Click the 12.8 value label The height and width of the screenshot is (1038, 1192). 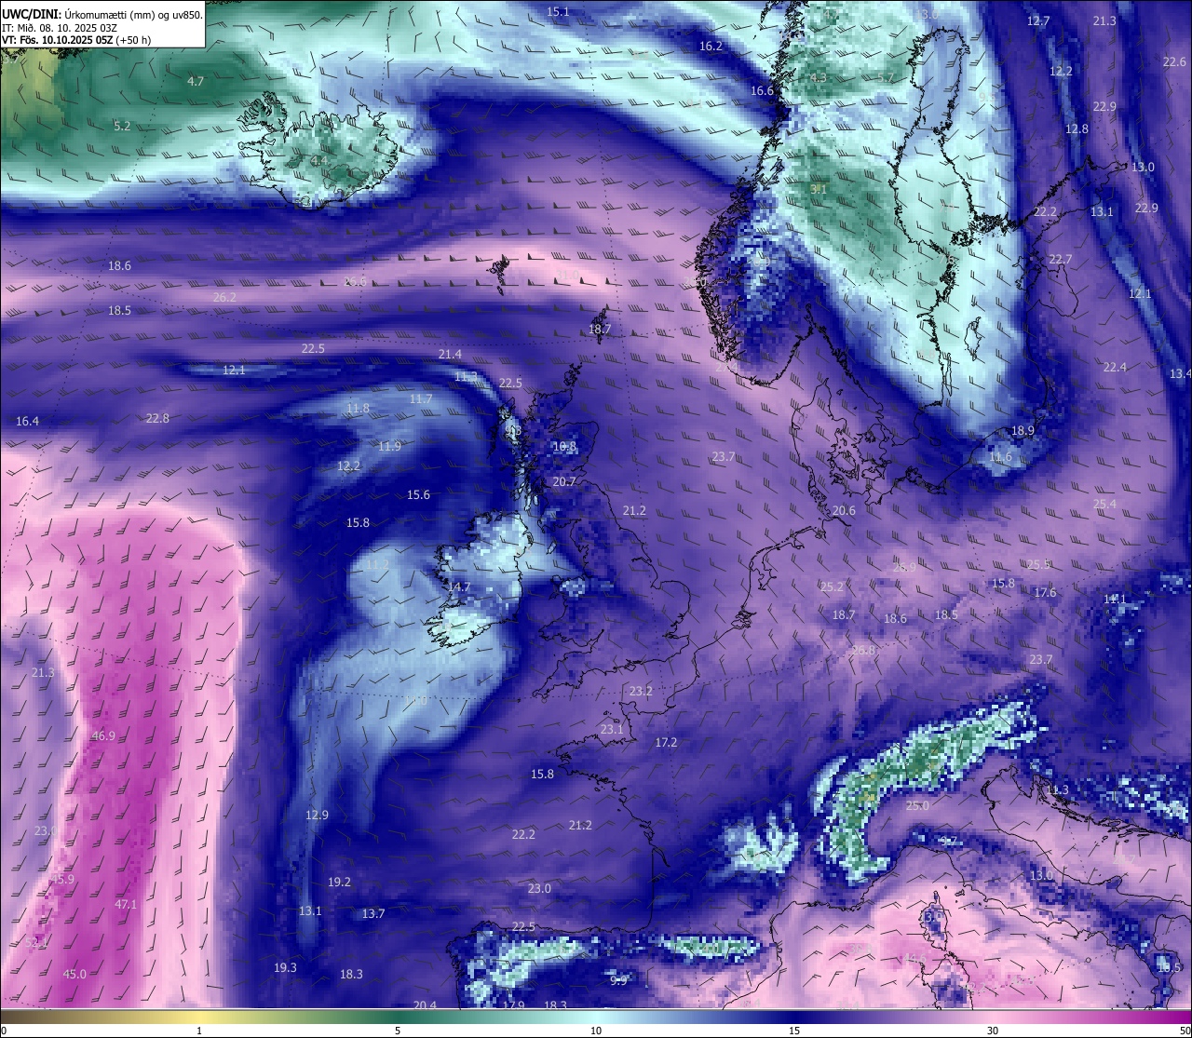pos(1077,128)
